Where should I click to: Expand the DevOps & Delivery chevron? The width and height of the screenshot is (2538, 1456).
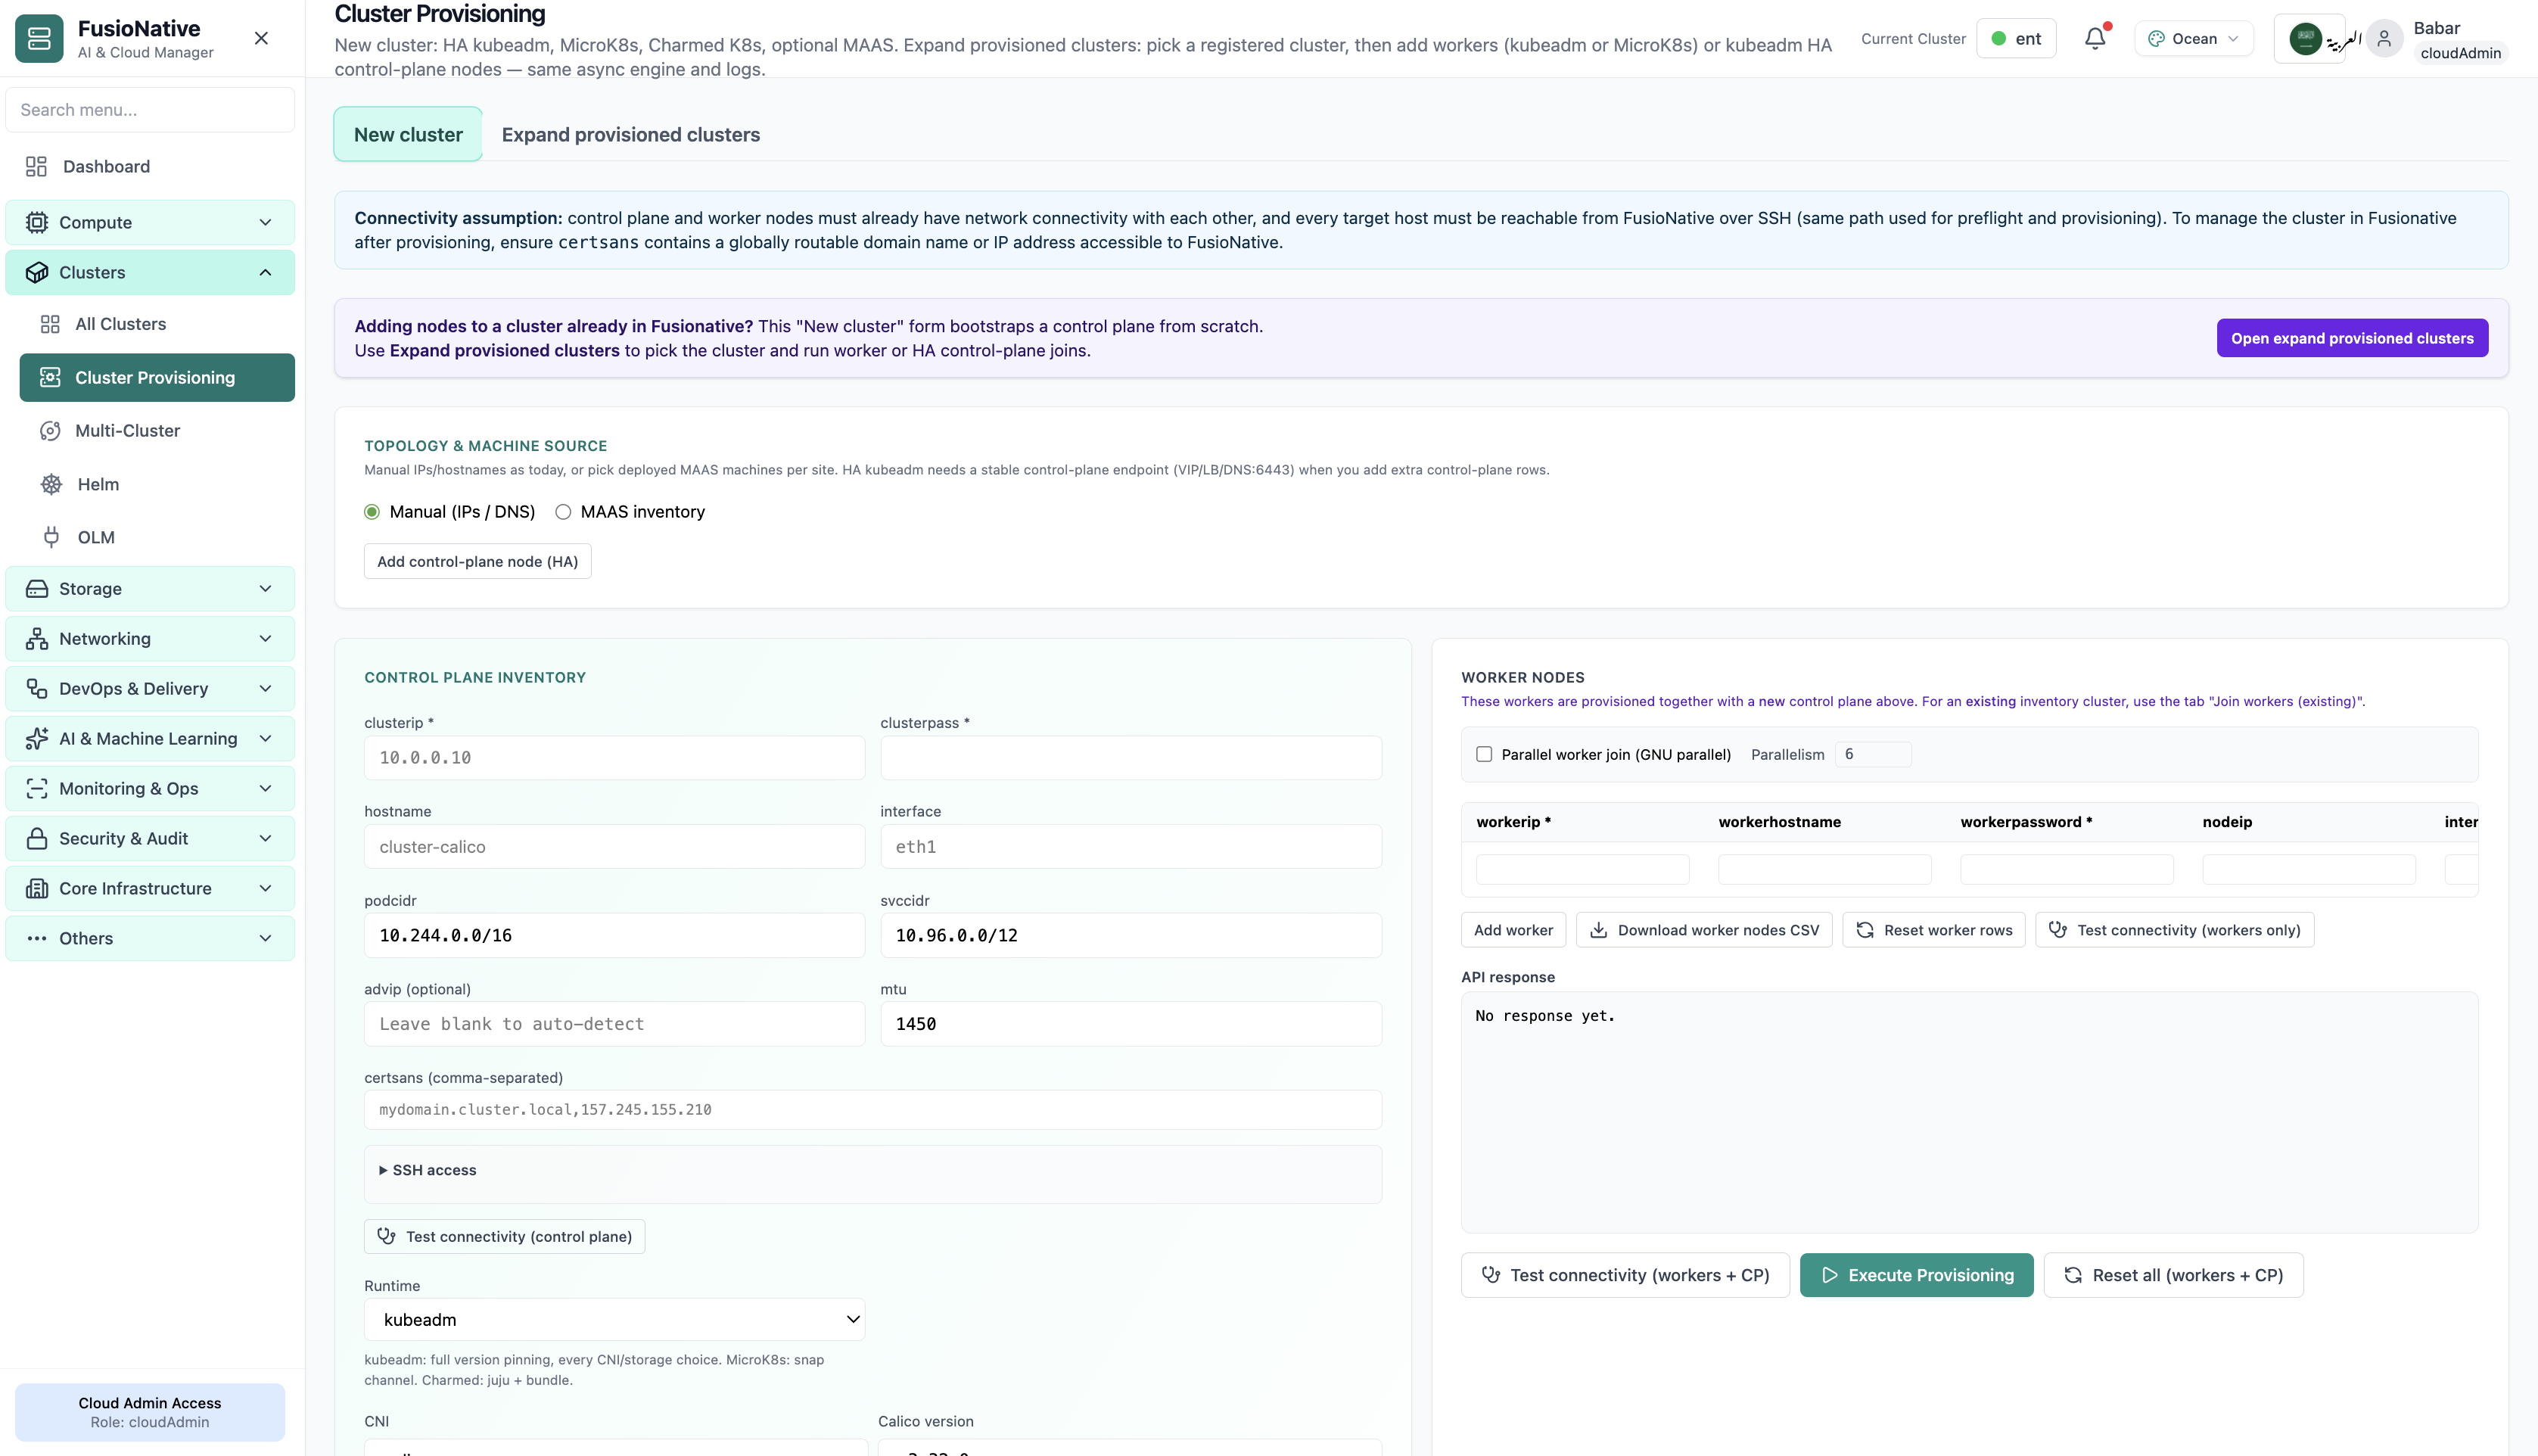tap(265, 688)
